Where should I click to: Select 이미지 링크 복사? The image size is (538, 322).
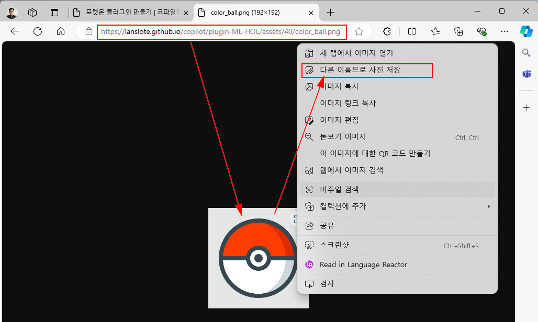398,103
